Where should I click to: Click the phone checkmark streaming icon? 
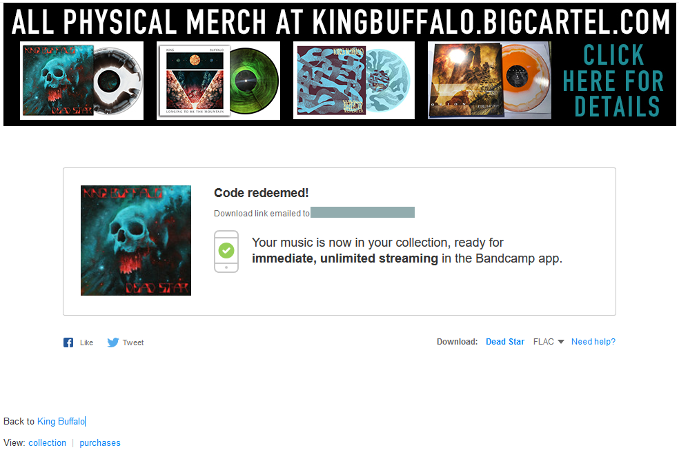226,252
